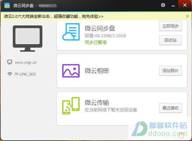This screenshot has width=192, height=141.
Task: Click the 微云同步盘 window title text
Action: point(24,5)
